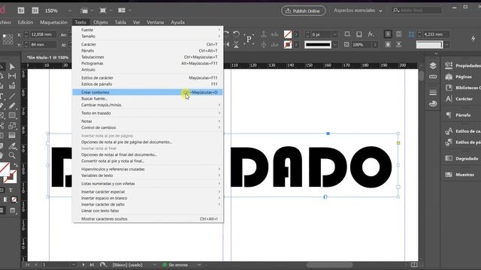
Task: Click the Publish Online button
Action: point(303,10)
